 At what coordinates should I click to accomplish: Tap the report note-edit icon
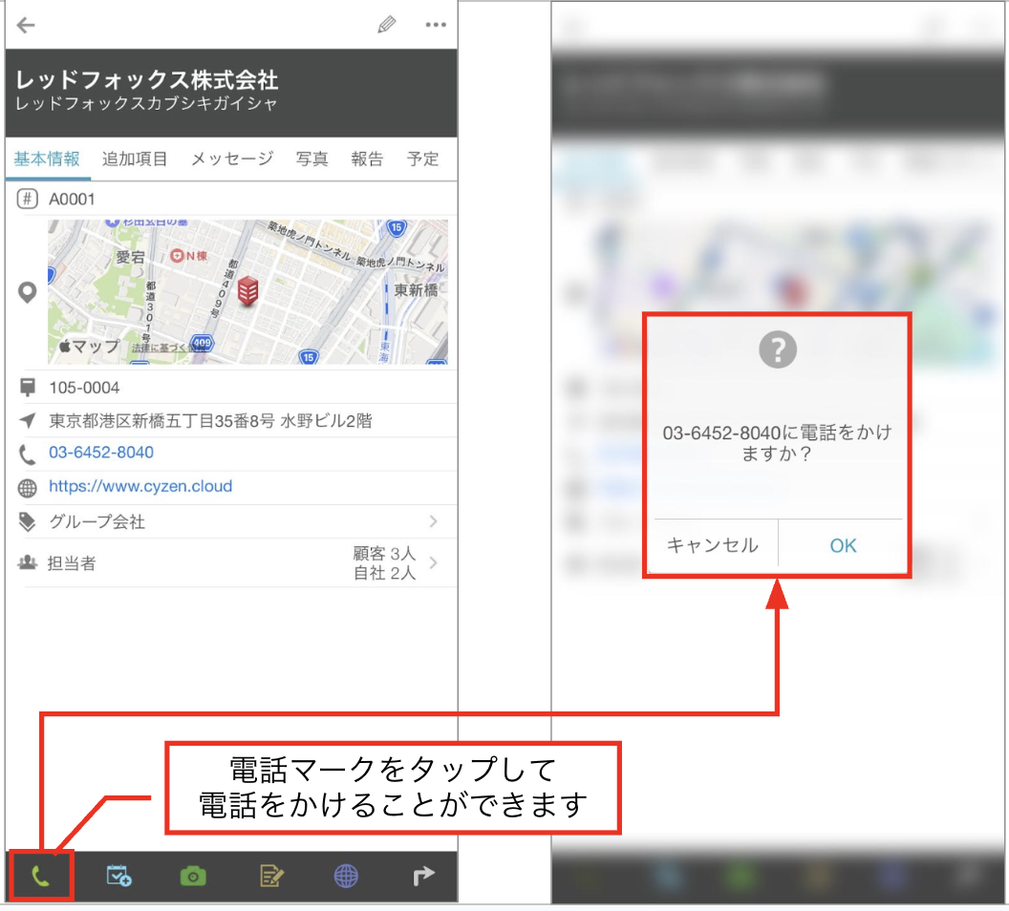point(271,876)
